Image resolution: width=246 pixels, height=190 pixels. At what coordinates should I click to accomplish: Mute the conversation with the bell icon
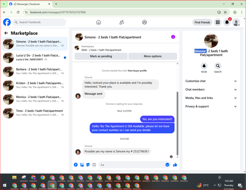click(x=204, y=66)
